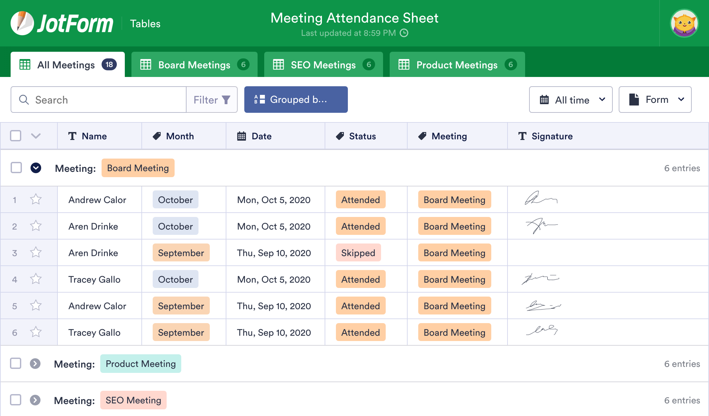The height and width of the screenshot is (416, 709).
Task: Click inside the Search input field
Action: 100,100
